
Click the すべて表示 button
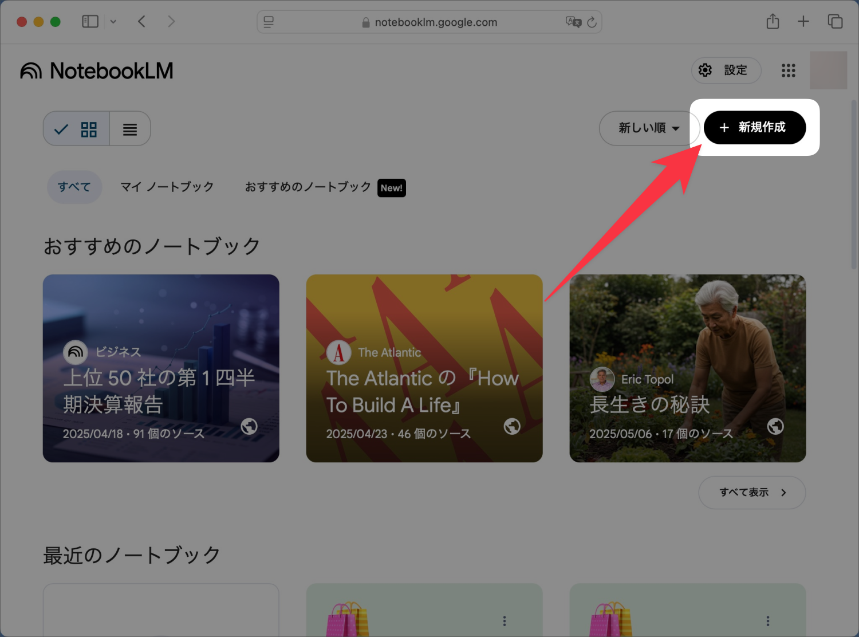(751, 493)
